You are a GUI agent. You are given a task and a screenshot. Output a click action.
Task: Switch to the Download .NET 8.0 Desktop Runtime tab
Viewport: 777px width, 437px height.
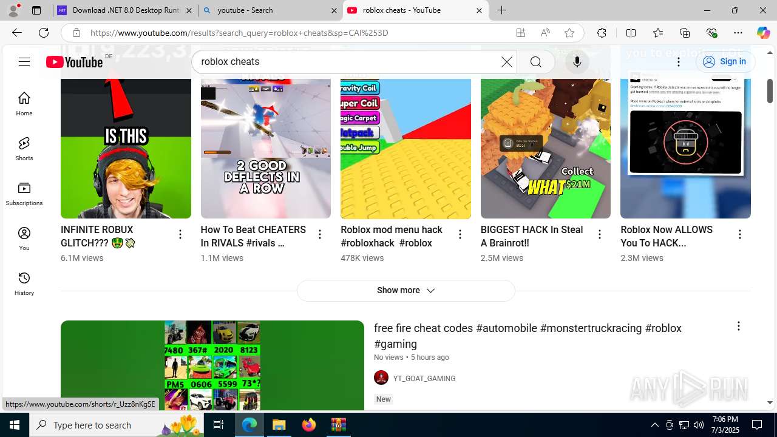[118, 10]
